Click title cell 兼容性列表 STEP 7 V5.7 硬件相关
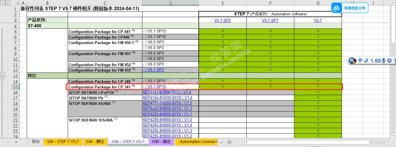 [x=80, y=9]
